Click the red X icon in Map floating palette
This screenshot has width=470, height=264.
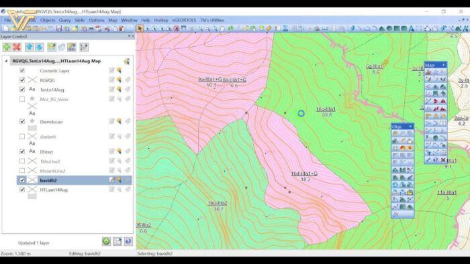click(x=442, y=160)
